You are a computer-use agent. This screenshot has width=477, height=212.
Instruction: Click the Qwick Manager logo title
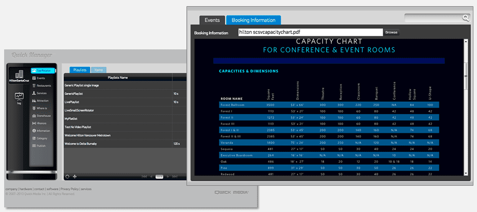point(31,55)
